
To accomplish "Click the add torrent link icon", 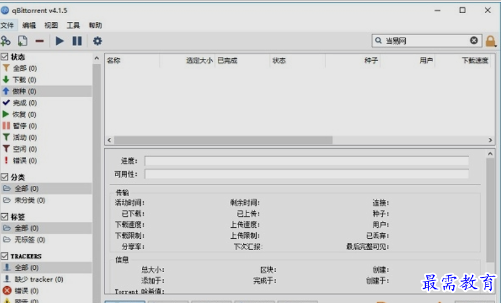I will tap(5, 41).
